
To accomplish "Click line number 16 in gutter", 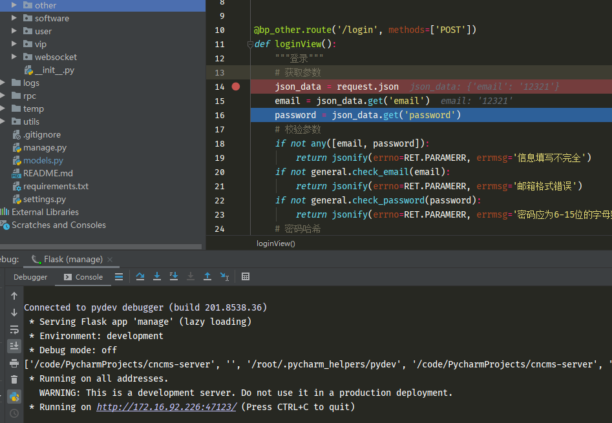I will (220, 116).
